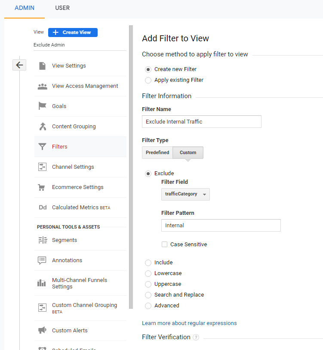Open Learn more about regular expressions link

[x=189, y=323]
